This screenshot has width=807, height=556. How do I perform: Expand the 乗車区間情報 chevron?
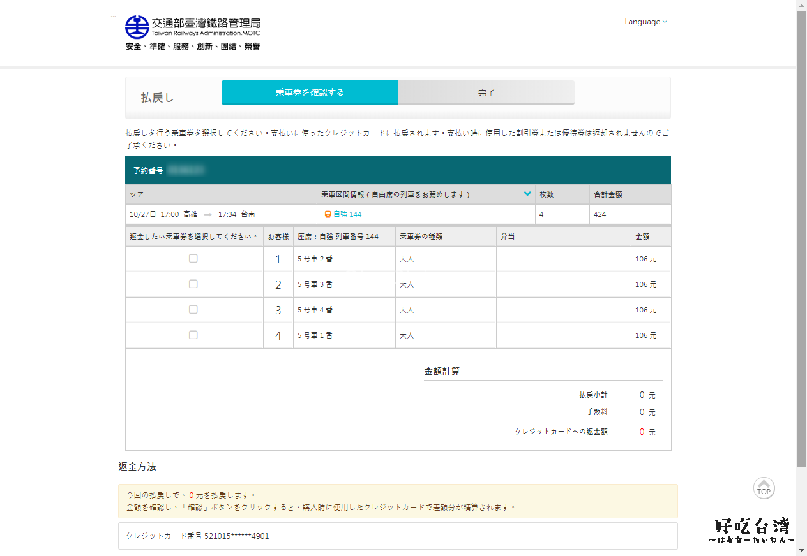coord(527,194)
